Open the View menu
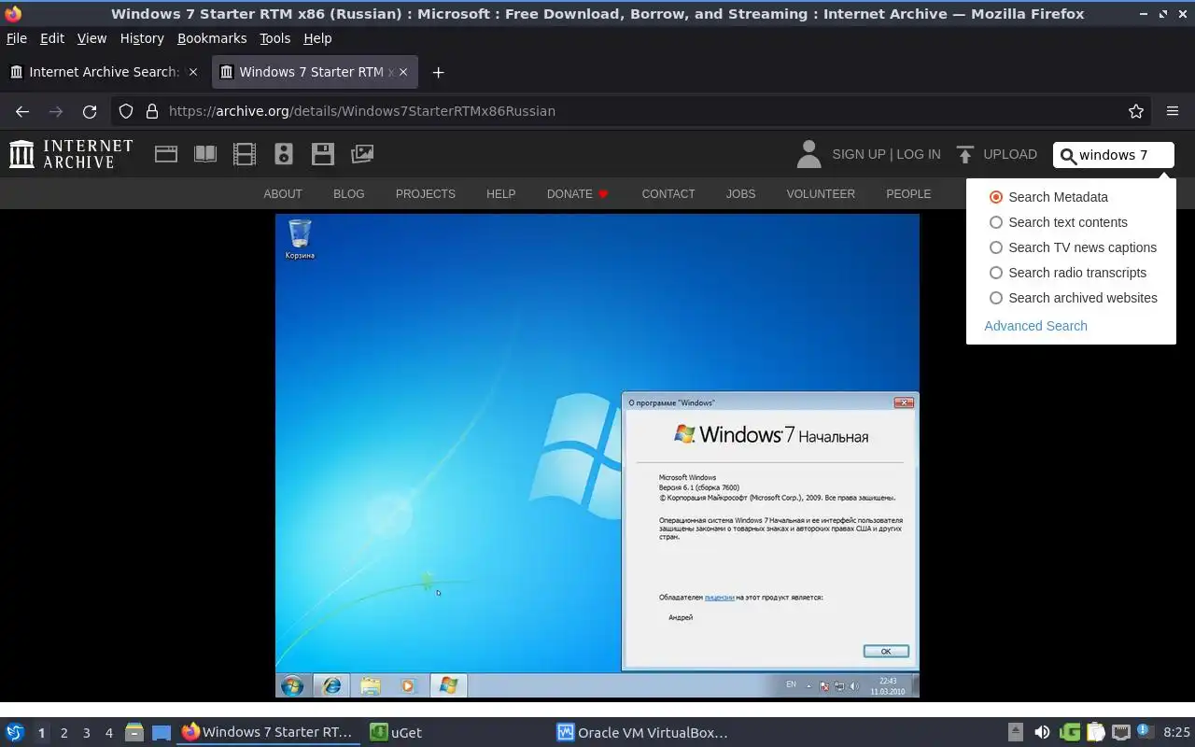1195x747 pixels. pos(91,38)
